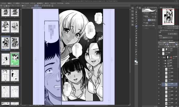The width and height of the screenshot is (179, 107).
Task: Click Create Layer Mask icon
Action: click(x=174, y=47)
